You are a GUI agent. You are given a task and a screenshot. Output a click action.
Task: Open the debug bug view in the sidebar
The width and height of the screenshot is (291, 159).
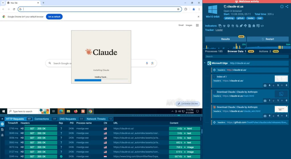point(2,135)
